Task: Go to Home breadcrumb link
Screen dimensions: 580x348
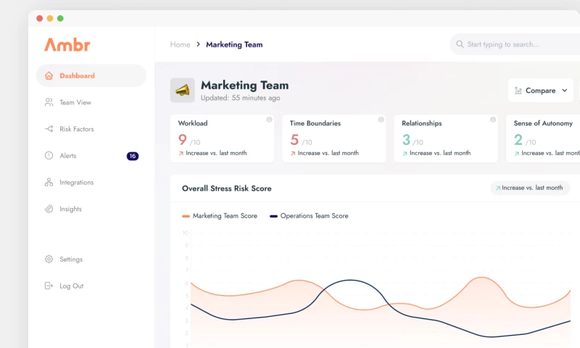Action: [x=180, y=44]
